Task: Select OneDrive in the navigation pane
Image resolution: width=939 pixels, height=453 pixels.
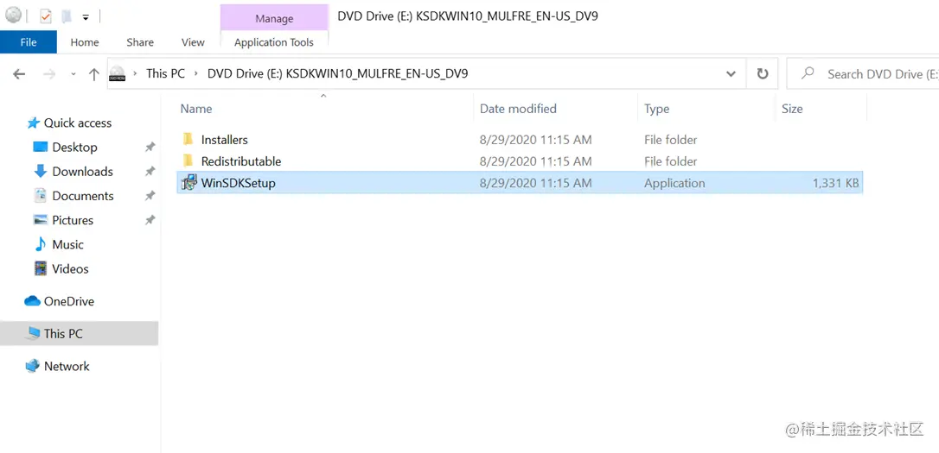Action: pos(69,301)
